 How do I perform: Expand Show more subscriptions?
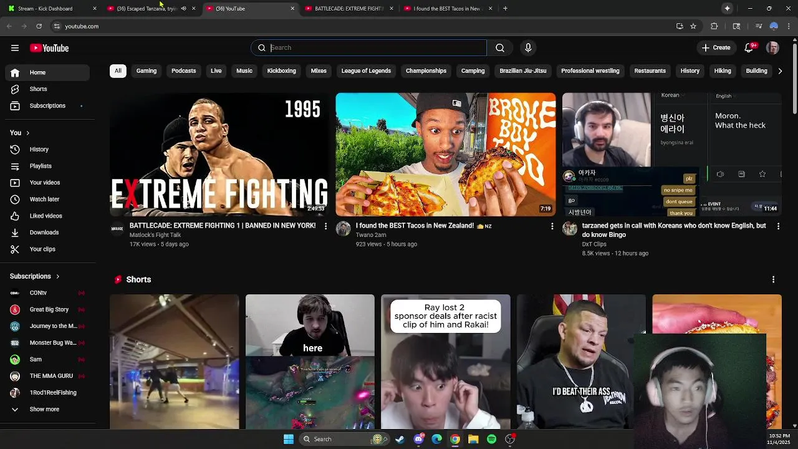47,410
